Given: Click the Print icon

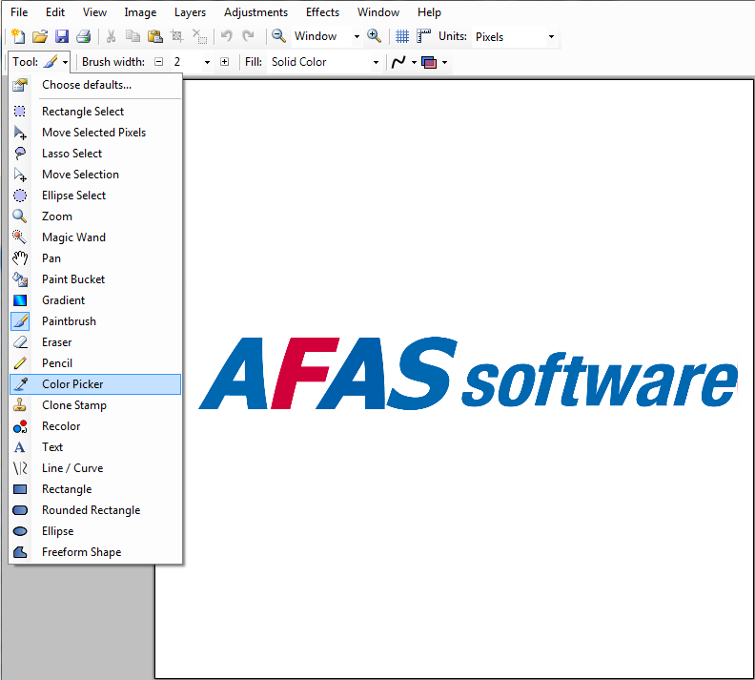Looking at the screenshot, I should [x=84, y=36].
